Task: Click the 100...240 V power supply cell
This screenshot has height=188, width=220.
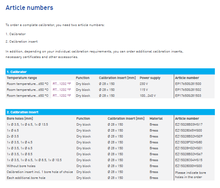Action: [x=148, y=96]
